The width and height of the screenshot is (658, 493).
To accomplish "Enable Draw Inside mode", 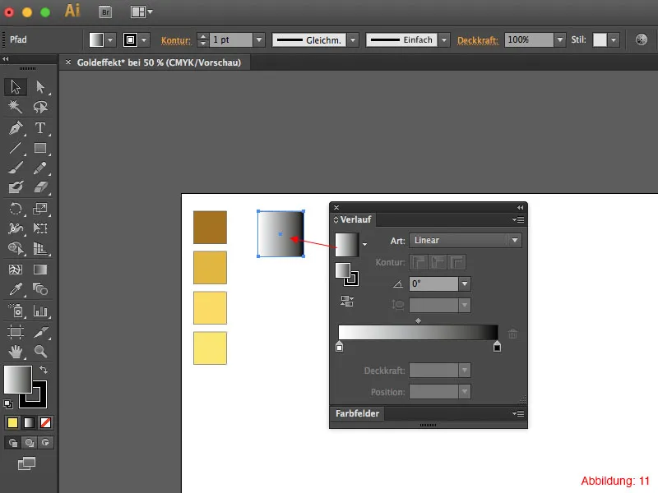I will [45, 443].
